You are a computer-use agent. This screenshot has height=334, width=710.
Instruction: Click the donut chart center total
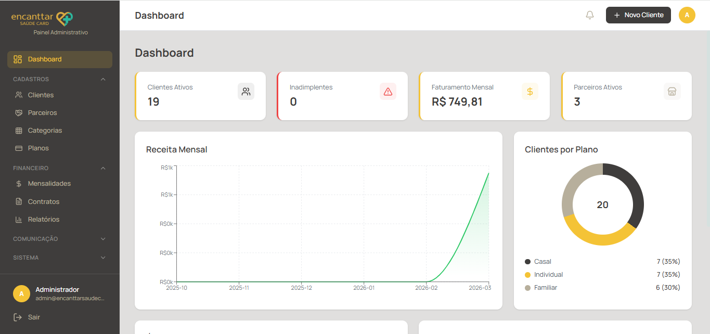tap(602, 205)
